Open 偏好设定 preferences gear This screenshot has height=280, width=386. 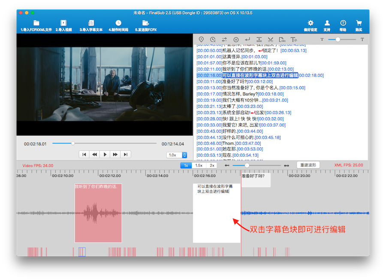(311, 26)
